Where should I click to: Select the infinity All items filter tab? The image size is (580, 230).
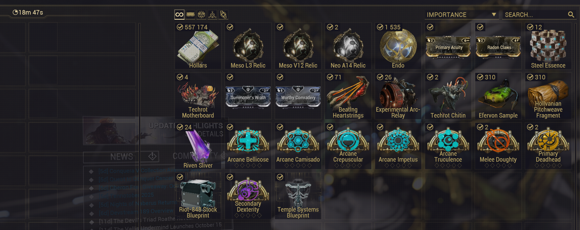(179, 15)
